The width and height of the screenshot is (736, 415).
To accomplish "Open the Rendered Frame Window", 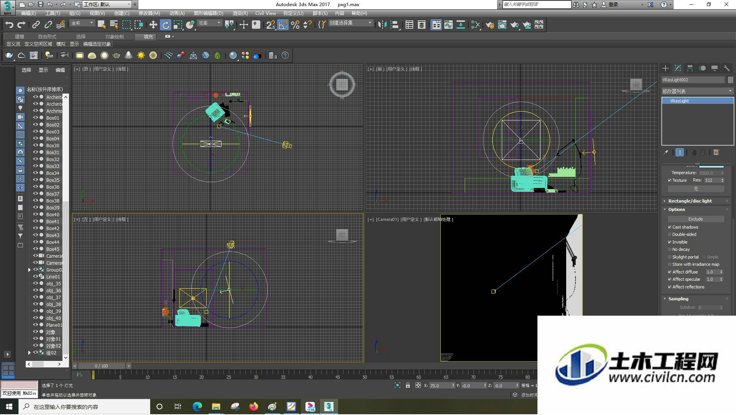I will (502, 25).
